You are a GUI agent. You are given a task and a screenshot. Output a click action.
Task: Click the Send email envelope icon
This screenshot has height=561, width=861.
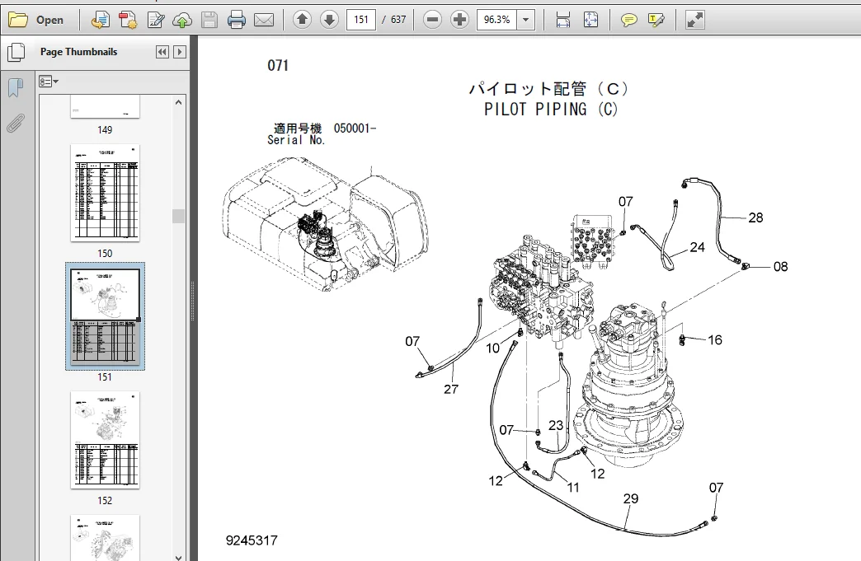[264, 21]
